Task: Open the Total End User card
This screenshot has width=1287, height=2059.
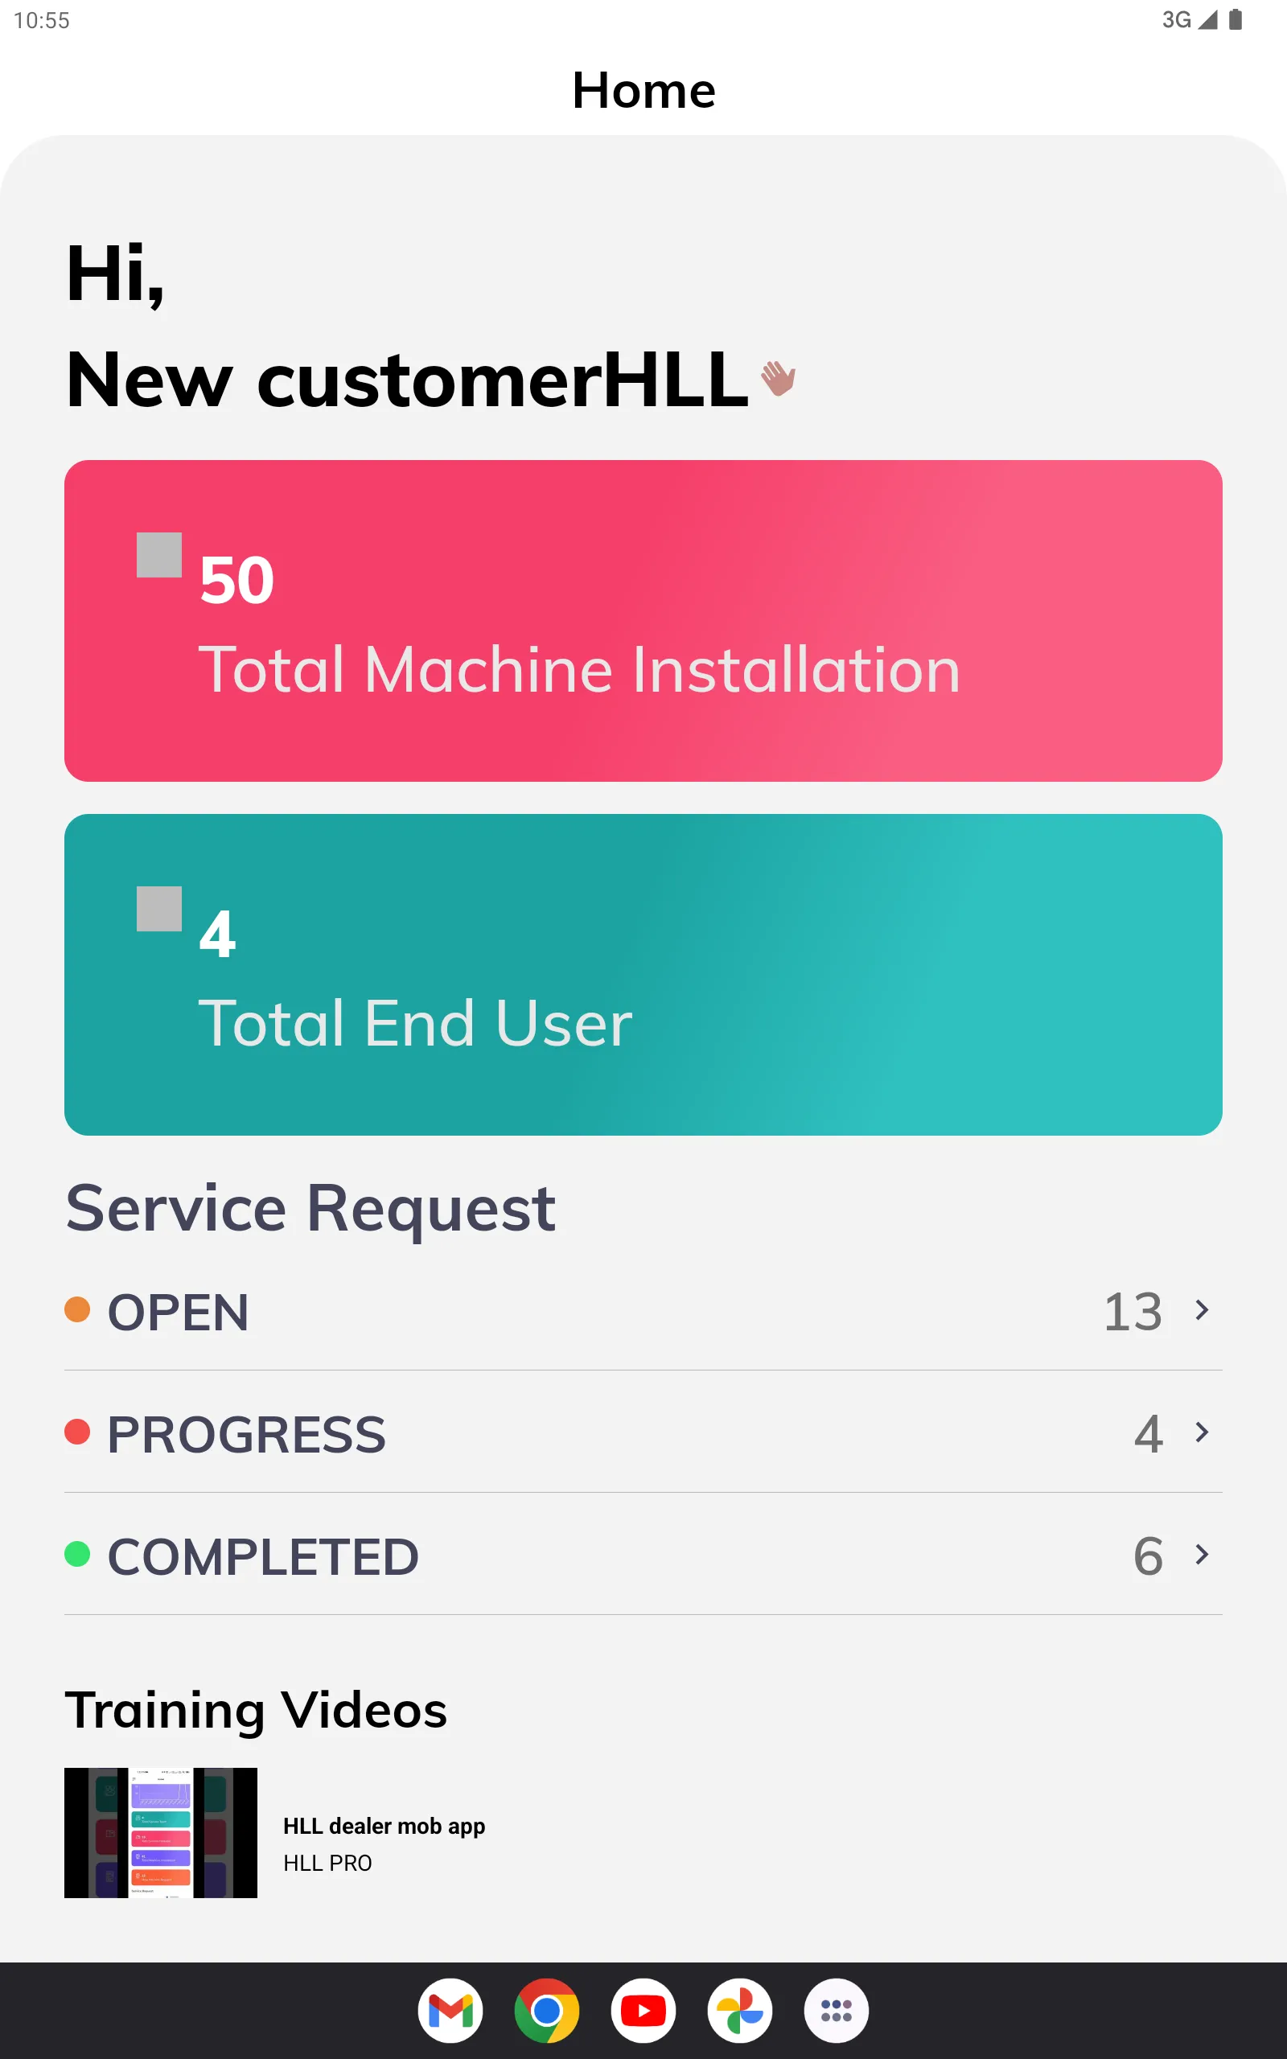Action: 643,975
